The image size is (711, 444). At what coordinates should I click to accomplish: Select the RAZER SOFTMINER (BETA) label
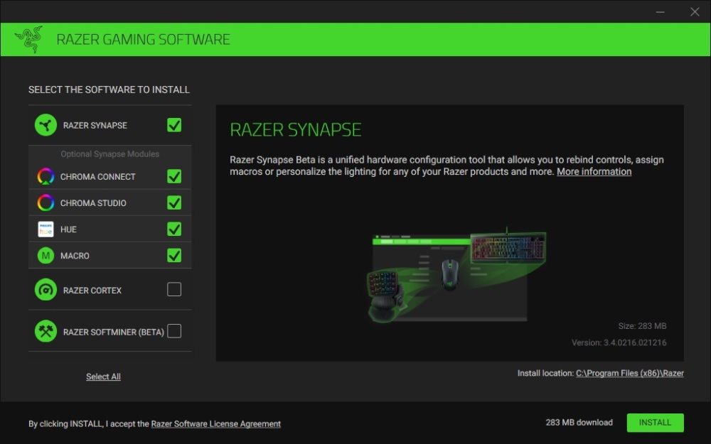(x=114, y=332)
